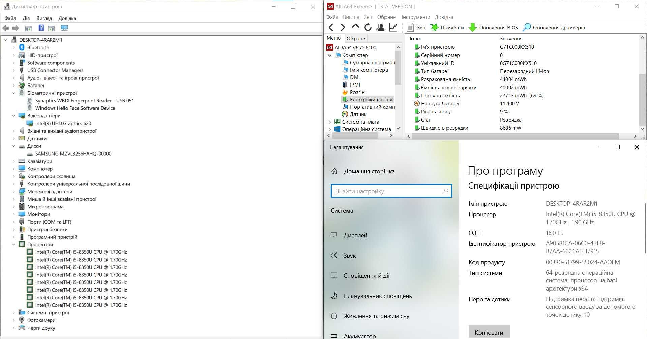Click Оновлення BIOS in AIDA64 toolbar
The height and width of the screenshot is (339, 647).
493,28
